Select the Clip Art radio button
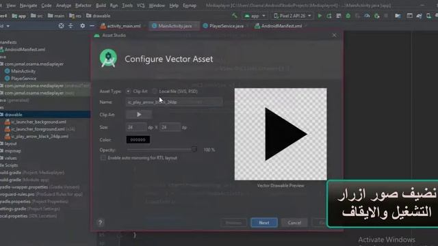The image size is (438, 246). 128,91
